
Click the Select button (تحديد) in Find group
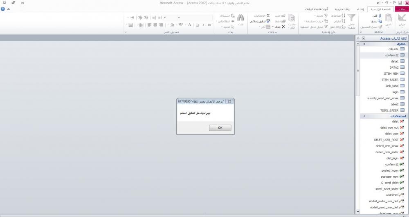227,27
